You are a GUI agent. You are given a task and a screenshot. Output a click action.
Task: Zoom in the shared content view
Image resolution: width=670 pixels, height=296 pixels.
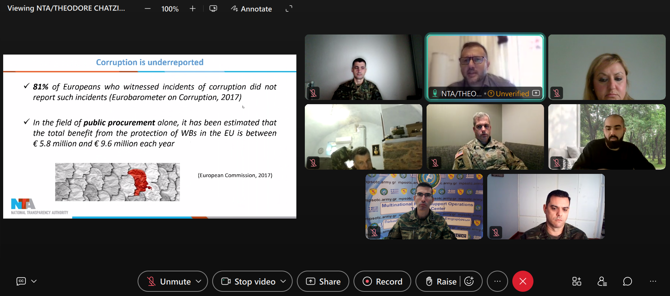pos(192,9)
